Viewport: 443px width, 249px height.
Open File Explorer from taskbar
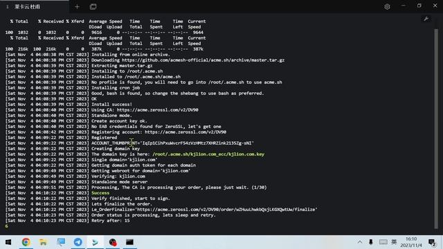click(43, 242)
